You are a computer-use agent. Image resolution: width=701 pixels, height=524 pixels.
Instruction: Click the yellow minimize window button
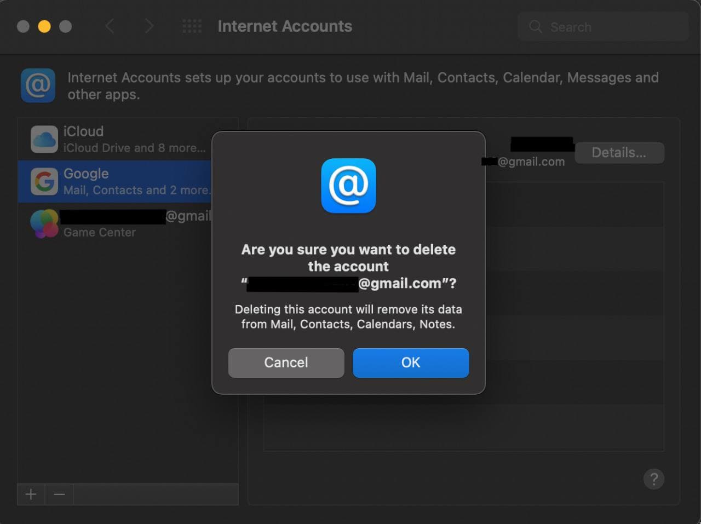coord(44,26)
